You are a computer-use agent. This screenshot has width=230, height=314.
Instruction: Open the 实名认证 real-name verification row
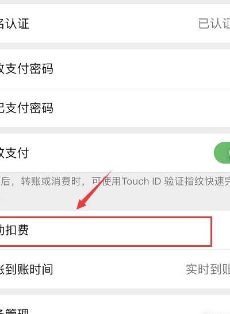click(x=115, y=24)
